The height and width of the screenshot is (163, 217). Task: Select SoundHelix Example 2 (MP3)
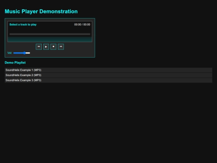click(x=108, y=75)
